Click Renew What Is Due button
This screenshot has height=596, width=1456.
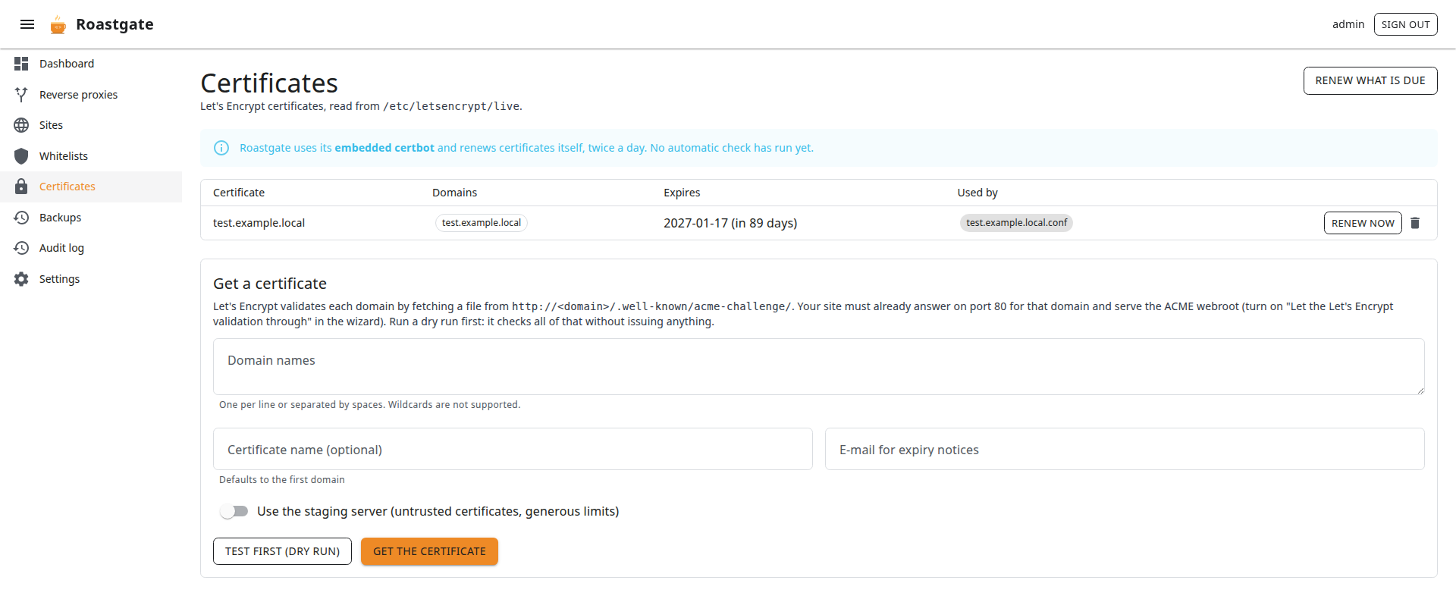click(1370, 80)
